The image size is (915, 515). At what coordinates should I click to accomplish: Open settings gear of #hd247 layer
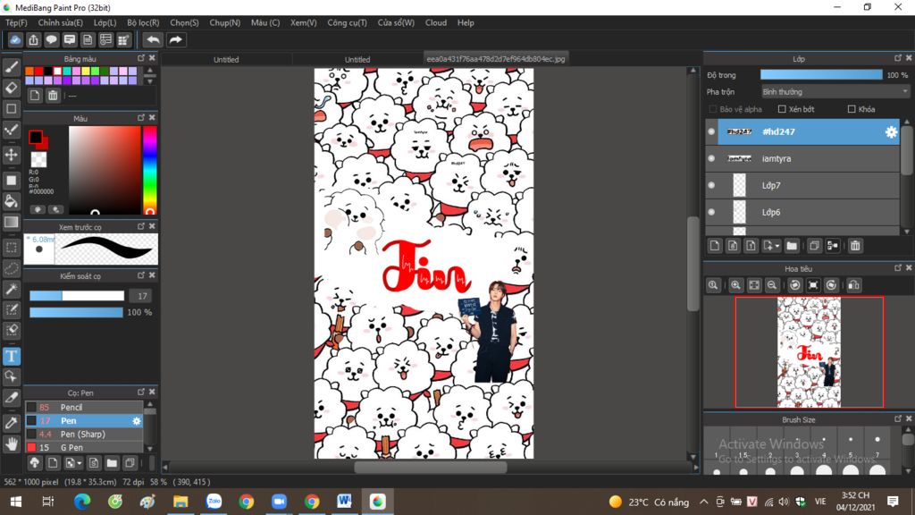point(891,132)
